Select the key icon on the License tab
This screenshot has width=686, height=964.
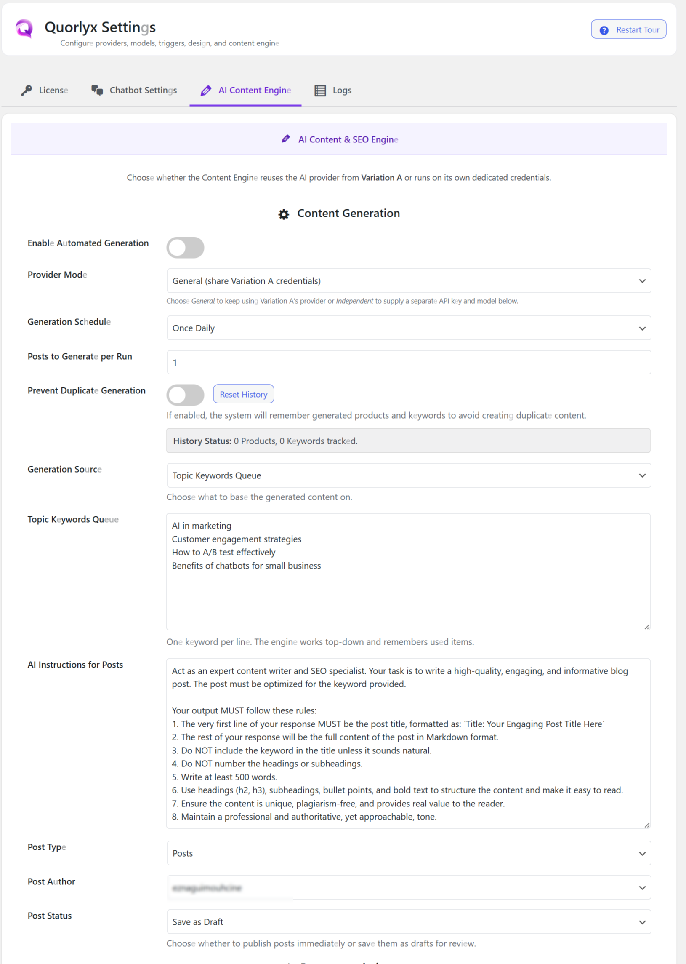click(x=26, y=90)
